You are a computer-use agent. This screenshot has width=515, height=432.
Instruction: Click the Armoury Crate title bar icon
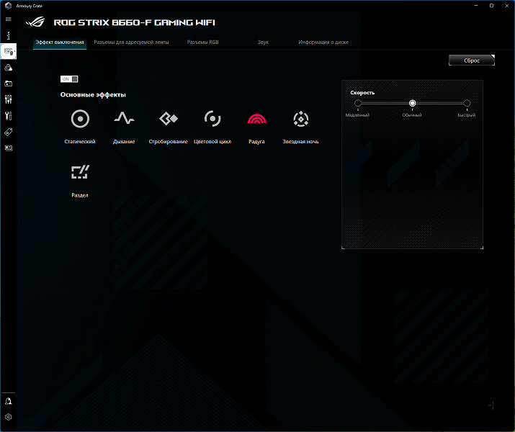(x=8, y=6)
